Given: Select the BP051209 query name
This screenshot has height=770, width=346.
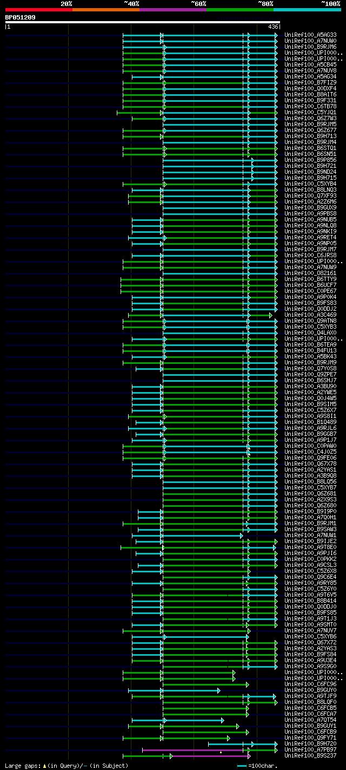Looking at the screenshot, I should click(21, 17).
